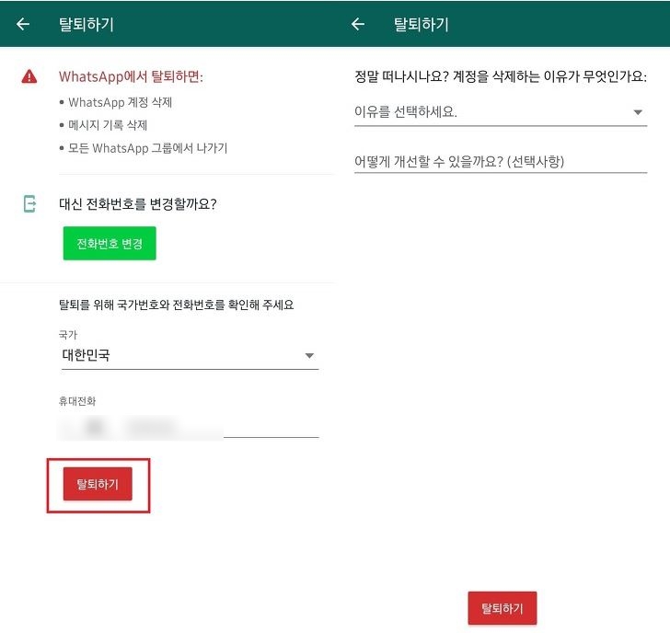Tap the 탈퇴하기 button on right screen bottom
The height and width of the screenshot is (633, 670).
tap(502, 608)
